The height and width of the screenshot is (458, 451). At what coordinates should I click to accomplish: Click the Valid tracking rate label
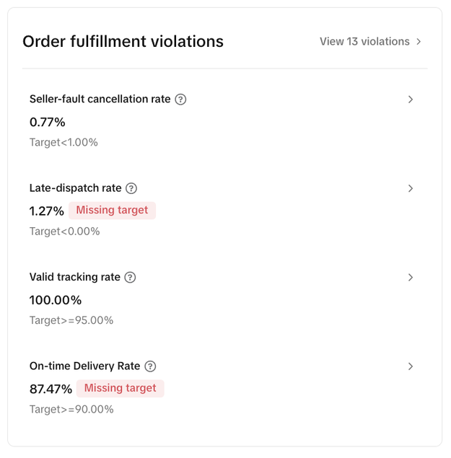74,278
